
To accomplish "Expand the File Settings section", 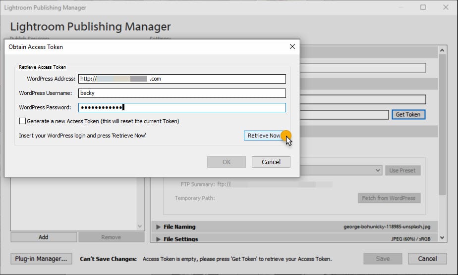I will click(158, 239).
